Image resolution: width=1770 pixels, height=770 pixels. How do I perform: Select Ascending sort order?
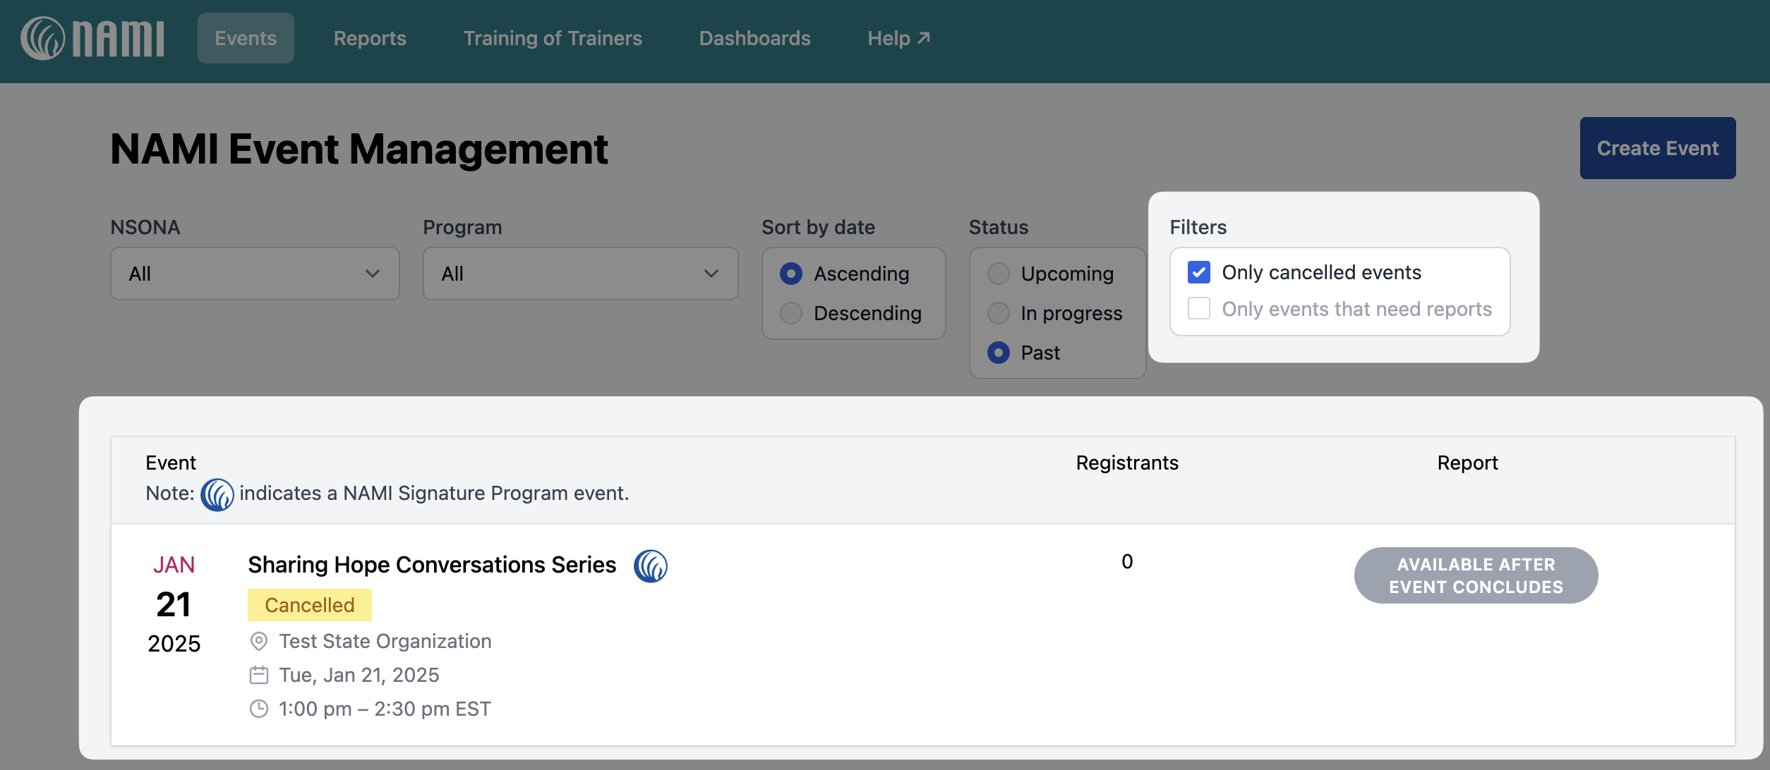791,274
